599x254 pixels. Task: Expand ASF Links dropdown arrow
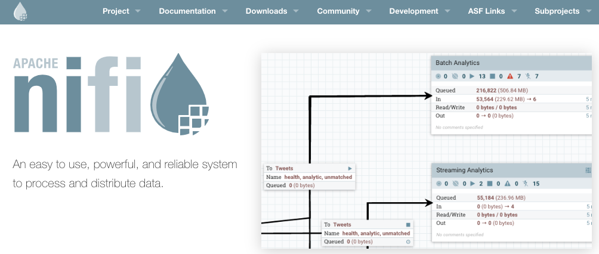pyautogui.click(x=513, y=11)
